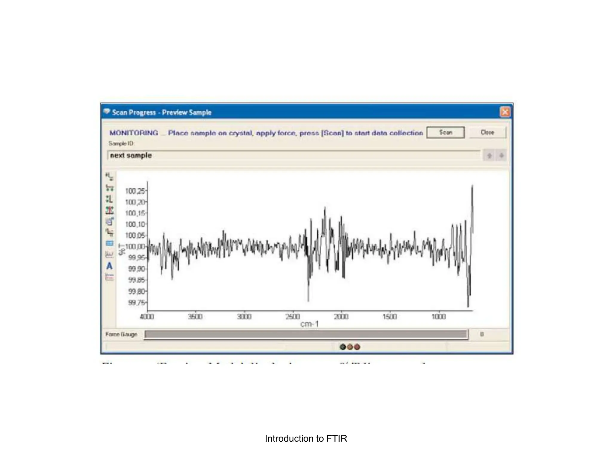The image size is (612, 459).
Task: Click the 1000 x-axis tick label
Action: pos(439,316)
